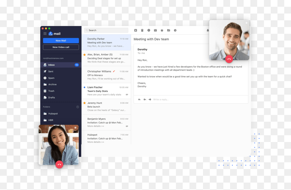Add a new folder with the plus icon
The width and height of the screenshot is (291, 190).
(77, 107)
